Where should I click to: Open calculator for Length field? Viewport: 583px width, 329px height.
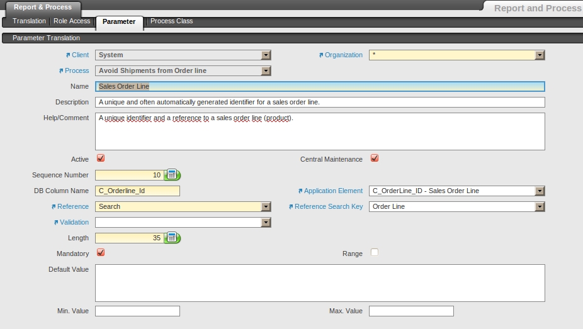(x=172, y=238)
